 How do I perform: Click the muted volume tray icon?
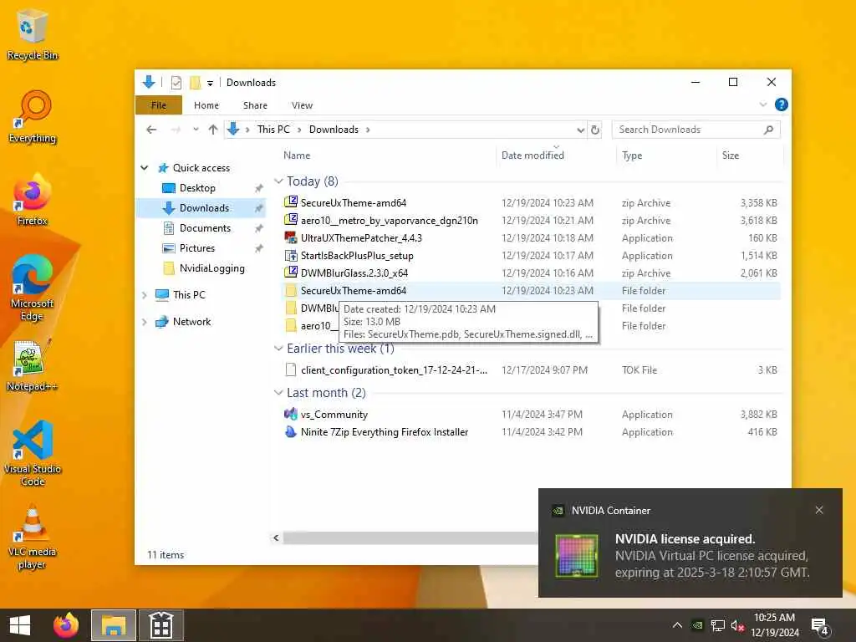click(737, 625)
